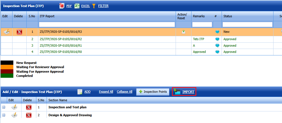The width and height of the screenshot is (282, 123).
Task: Sort by Status column header
Action: coord(228,16)
